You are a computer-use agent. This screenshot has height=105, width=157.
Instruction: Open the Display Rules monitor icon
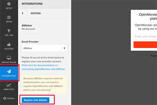coord(9,58)
